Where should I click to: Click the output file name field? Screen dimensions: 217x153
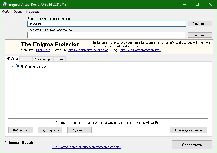point(106,35)
